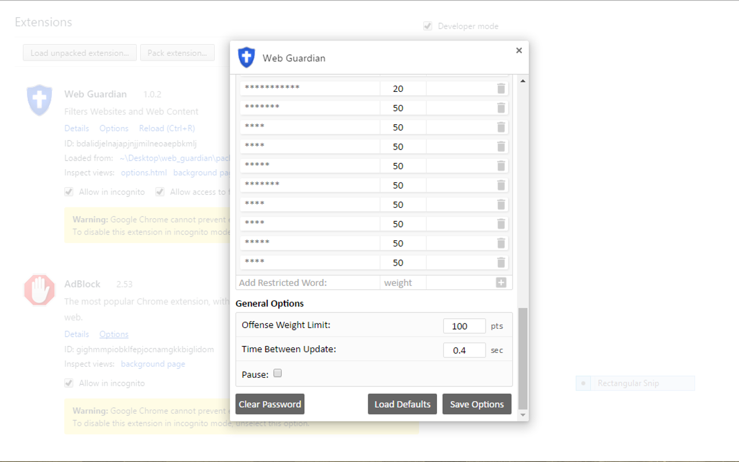This screenshot has height=462, width=739.
Task: Click Web Guardian shield icon on Extensions page
Action: (x=40, y=99)
